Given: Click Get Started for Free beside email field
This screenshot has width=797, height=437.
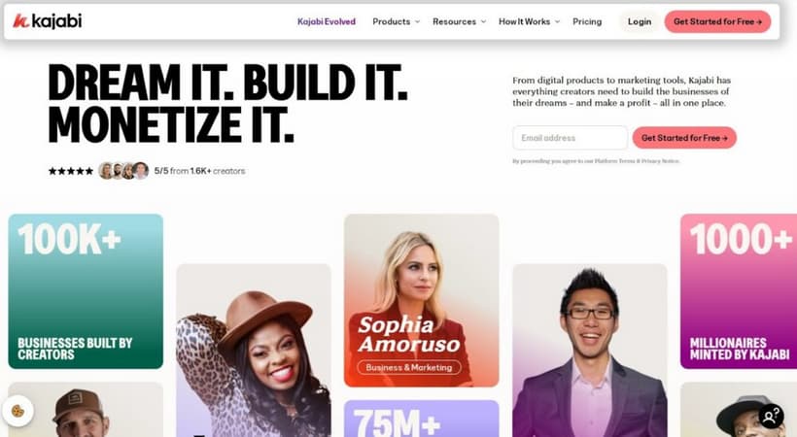Looking at the screenshot, I should (x=684, y=138).
